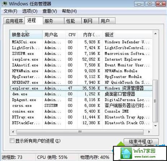Select the LightScrib... process row
The image size is (167, 161).
[81, 48]
